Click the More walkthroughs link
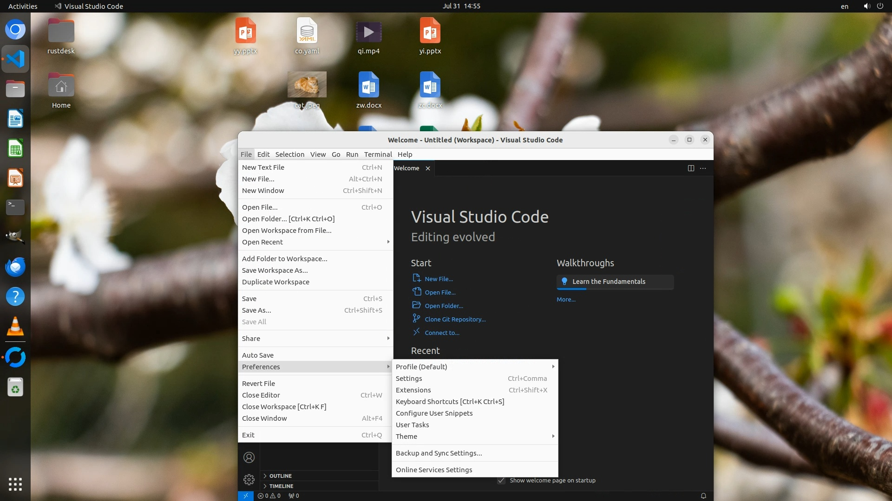The height and width of the screenshot is (501, 892). 566,300
